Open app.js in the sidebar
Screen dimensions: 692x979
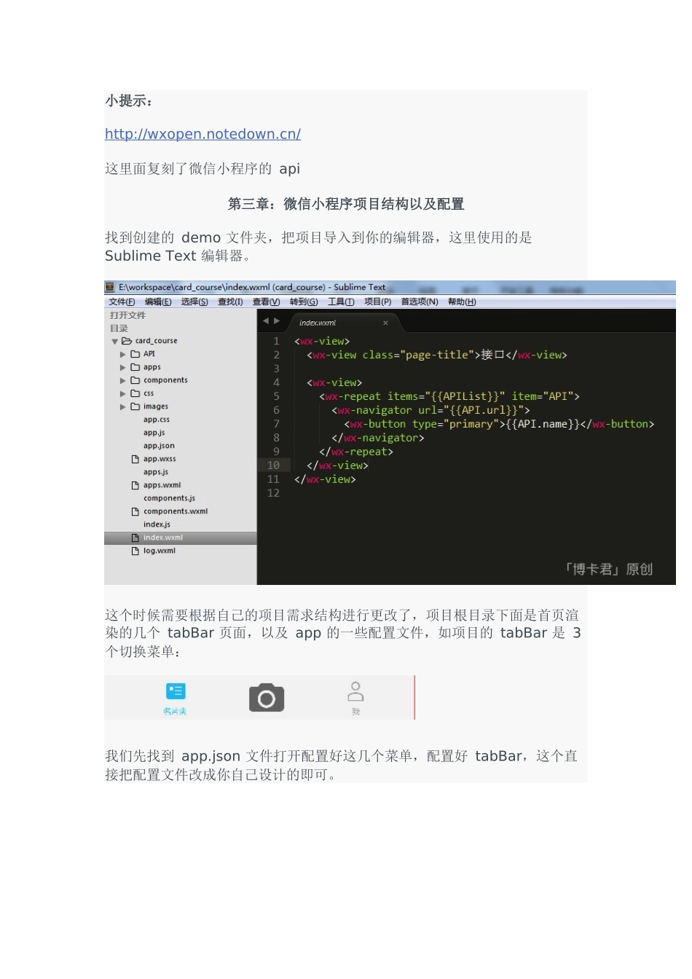coord(154,433)
